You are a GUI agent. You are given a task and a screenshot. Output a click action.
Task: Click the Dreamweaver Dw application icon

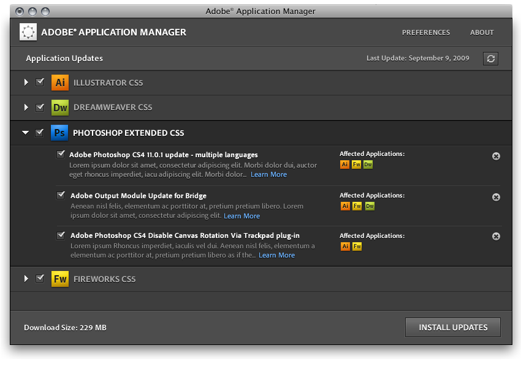point(59,108)
